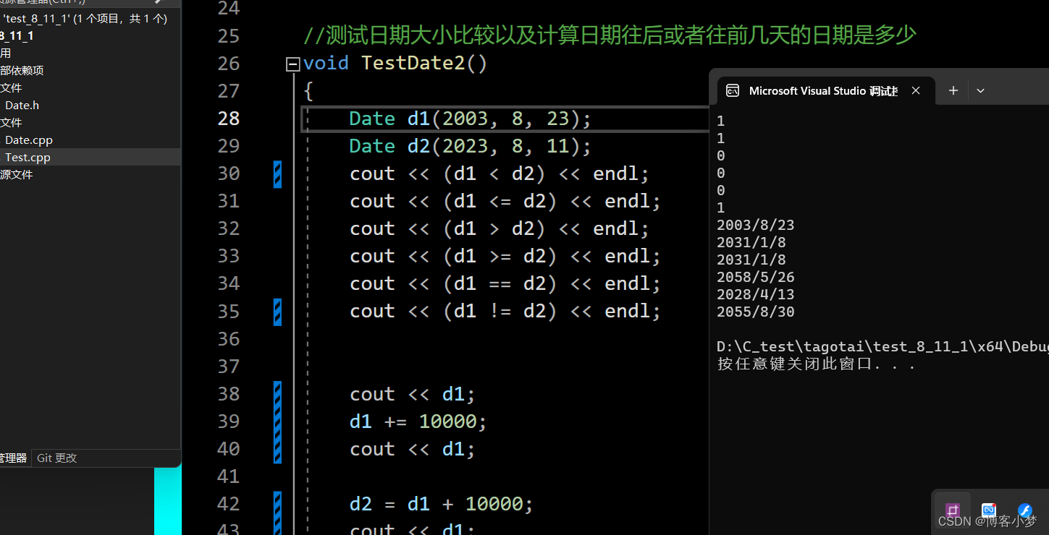The height and width of the screenshot is (535, 1049).
Task: Click the 'cout << (d1 > d2)' line
Action: (500, 228)
